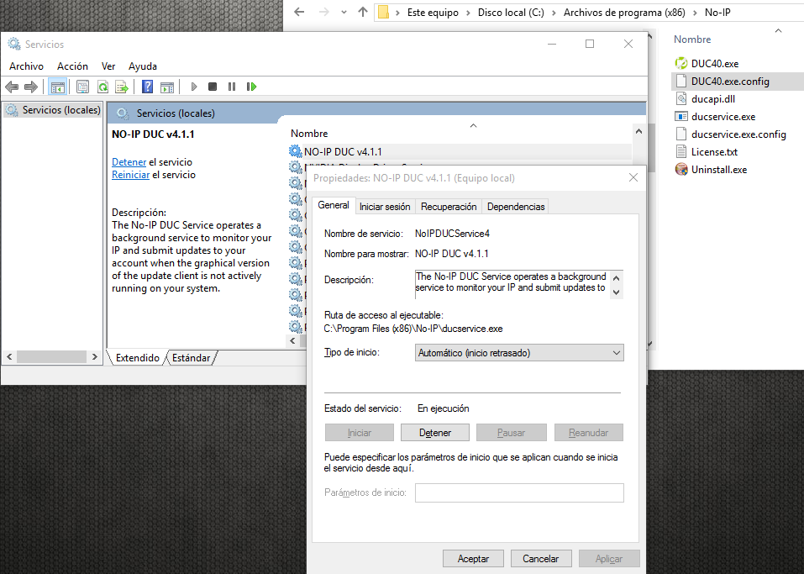Click the Pausar button
Screen dimensions: 804x574
click(512, 433)
